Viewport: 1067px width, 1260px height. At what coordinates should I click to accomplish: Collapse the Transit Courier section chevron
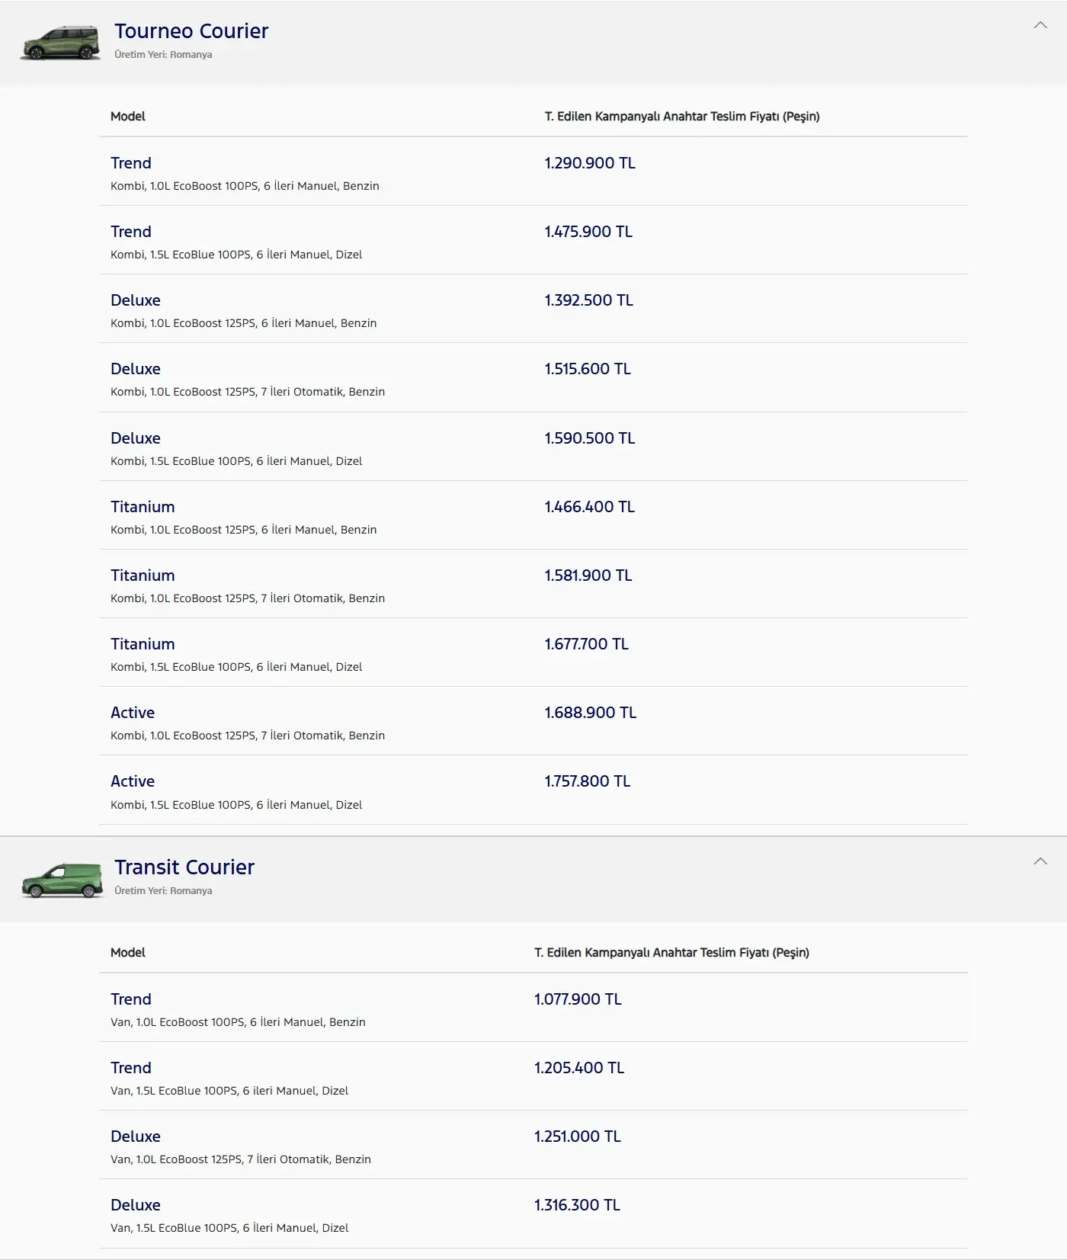[1040, 861]
